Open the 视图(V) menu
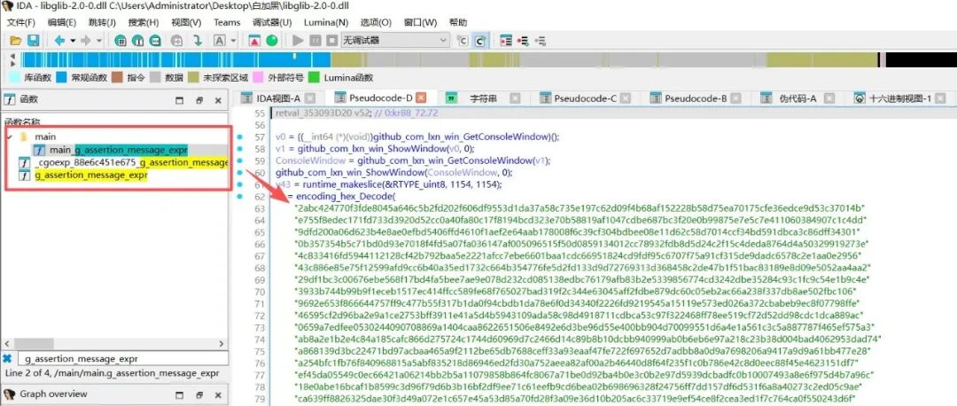This screenshot has height=406, width=957. [186, 22]
